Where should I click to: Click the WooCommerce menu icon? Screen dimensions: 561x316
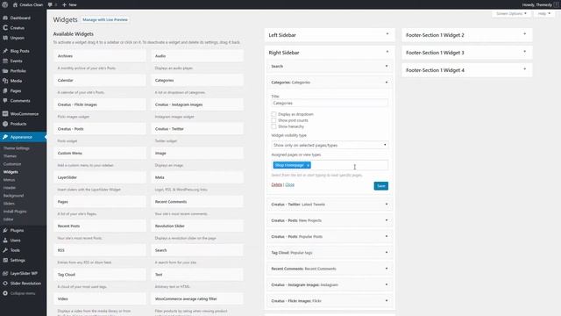click(x=5, y=113)
